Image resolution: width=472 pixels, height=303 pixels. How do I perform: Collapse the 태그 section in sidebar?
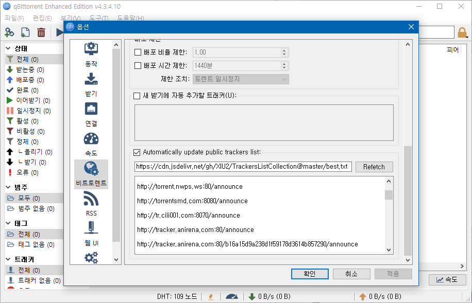[x=8, y=223]
